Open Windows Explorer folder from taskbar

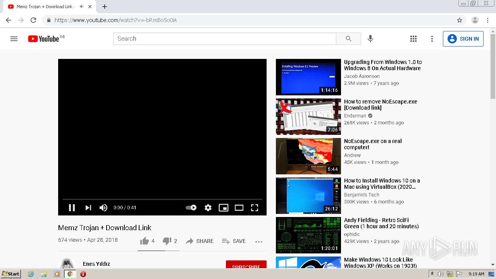coord(44,274)
